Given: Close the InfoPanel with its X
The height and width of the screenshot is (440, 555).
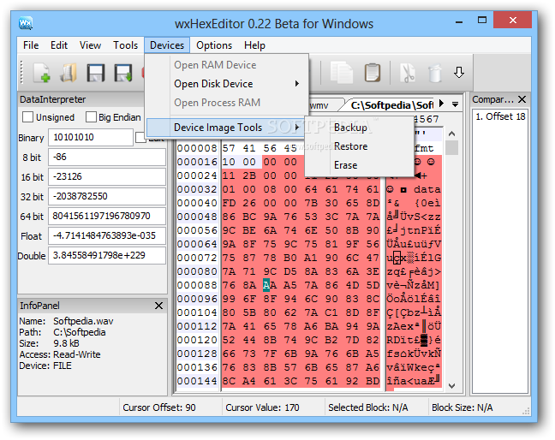Looking at the screenshot, I should pyautogui.click(x=159, y=306).
